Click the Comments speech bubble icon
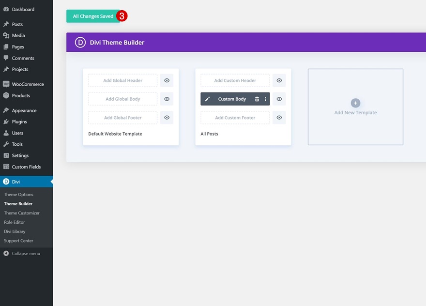 pos(6,58)
